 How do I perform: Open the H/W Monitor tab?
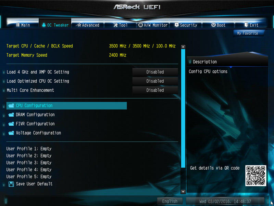(x=153, y=25)
